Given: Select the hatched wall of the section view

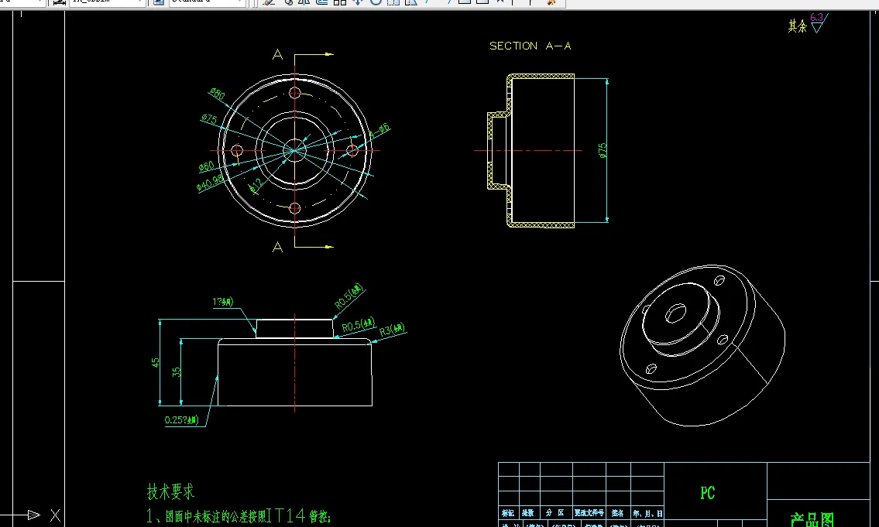Looking at the screenshot, I should point(541,76).
